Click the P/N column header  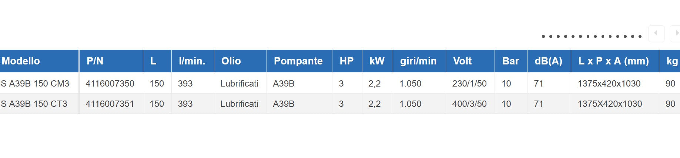95,61
